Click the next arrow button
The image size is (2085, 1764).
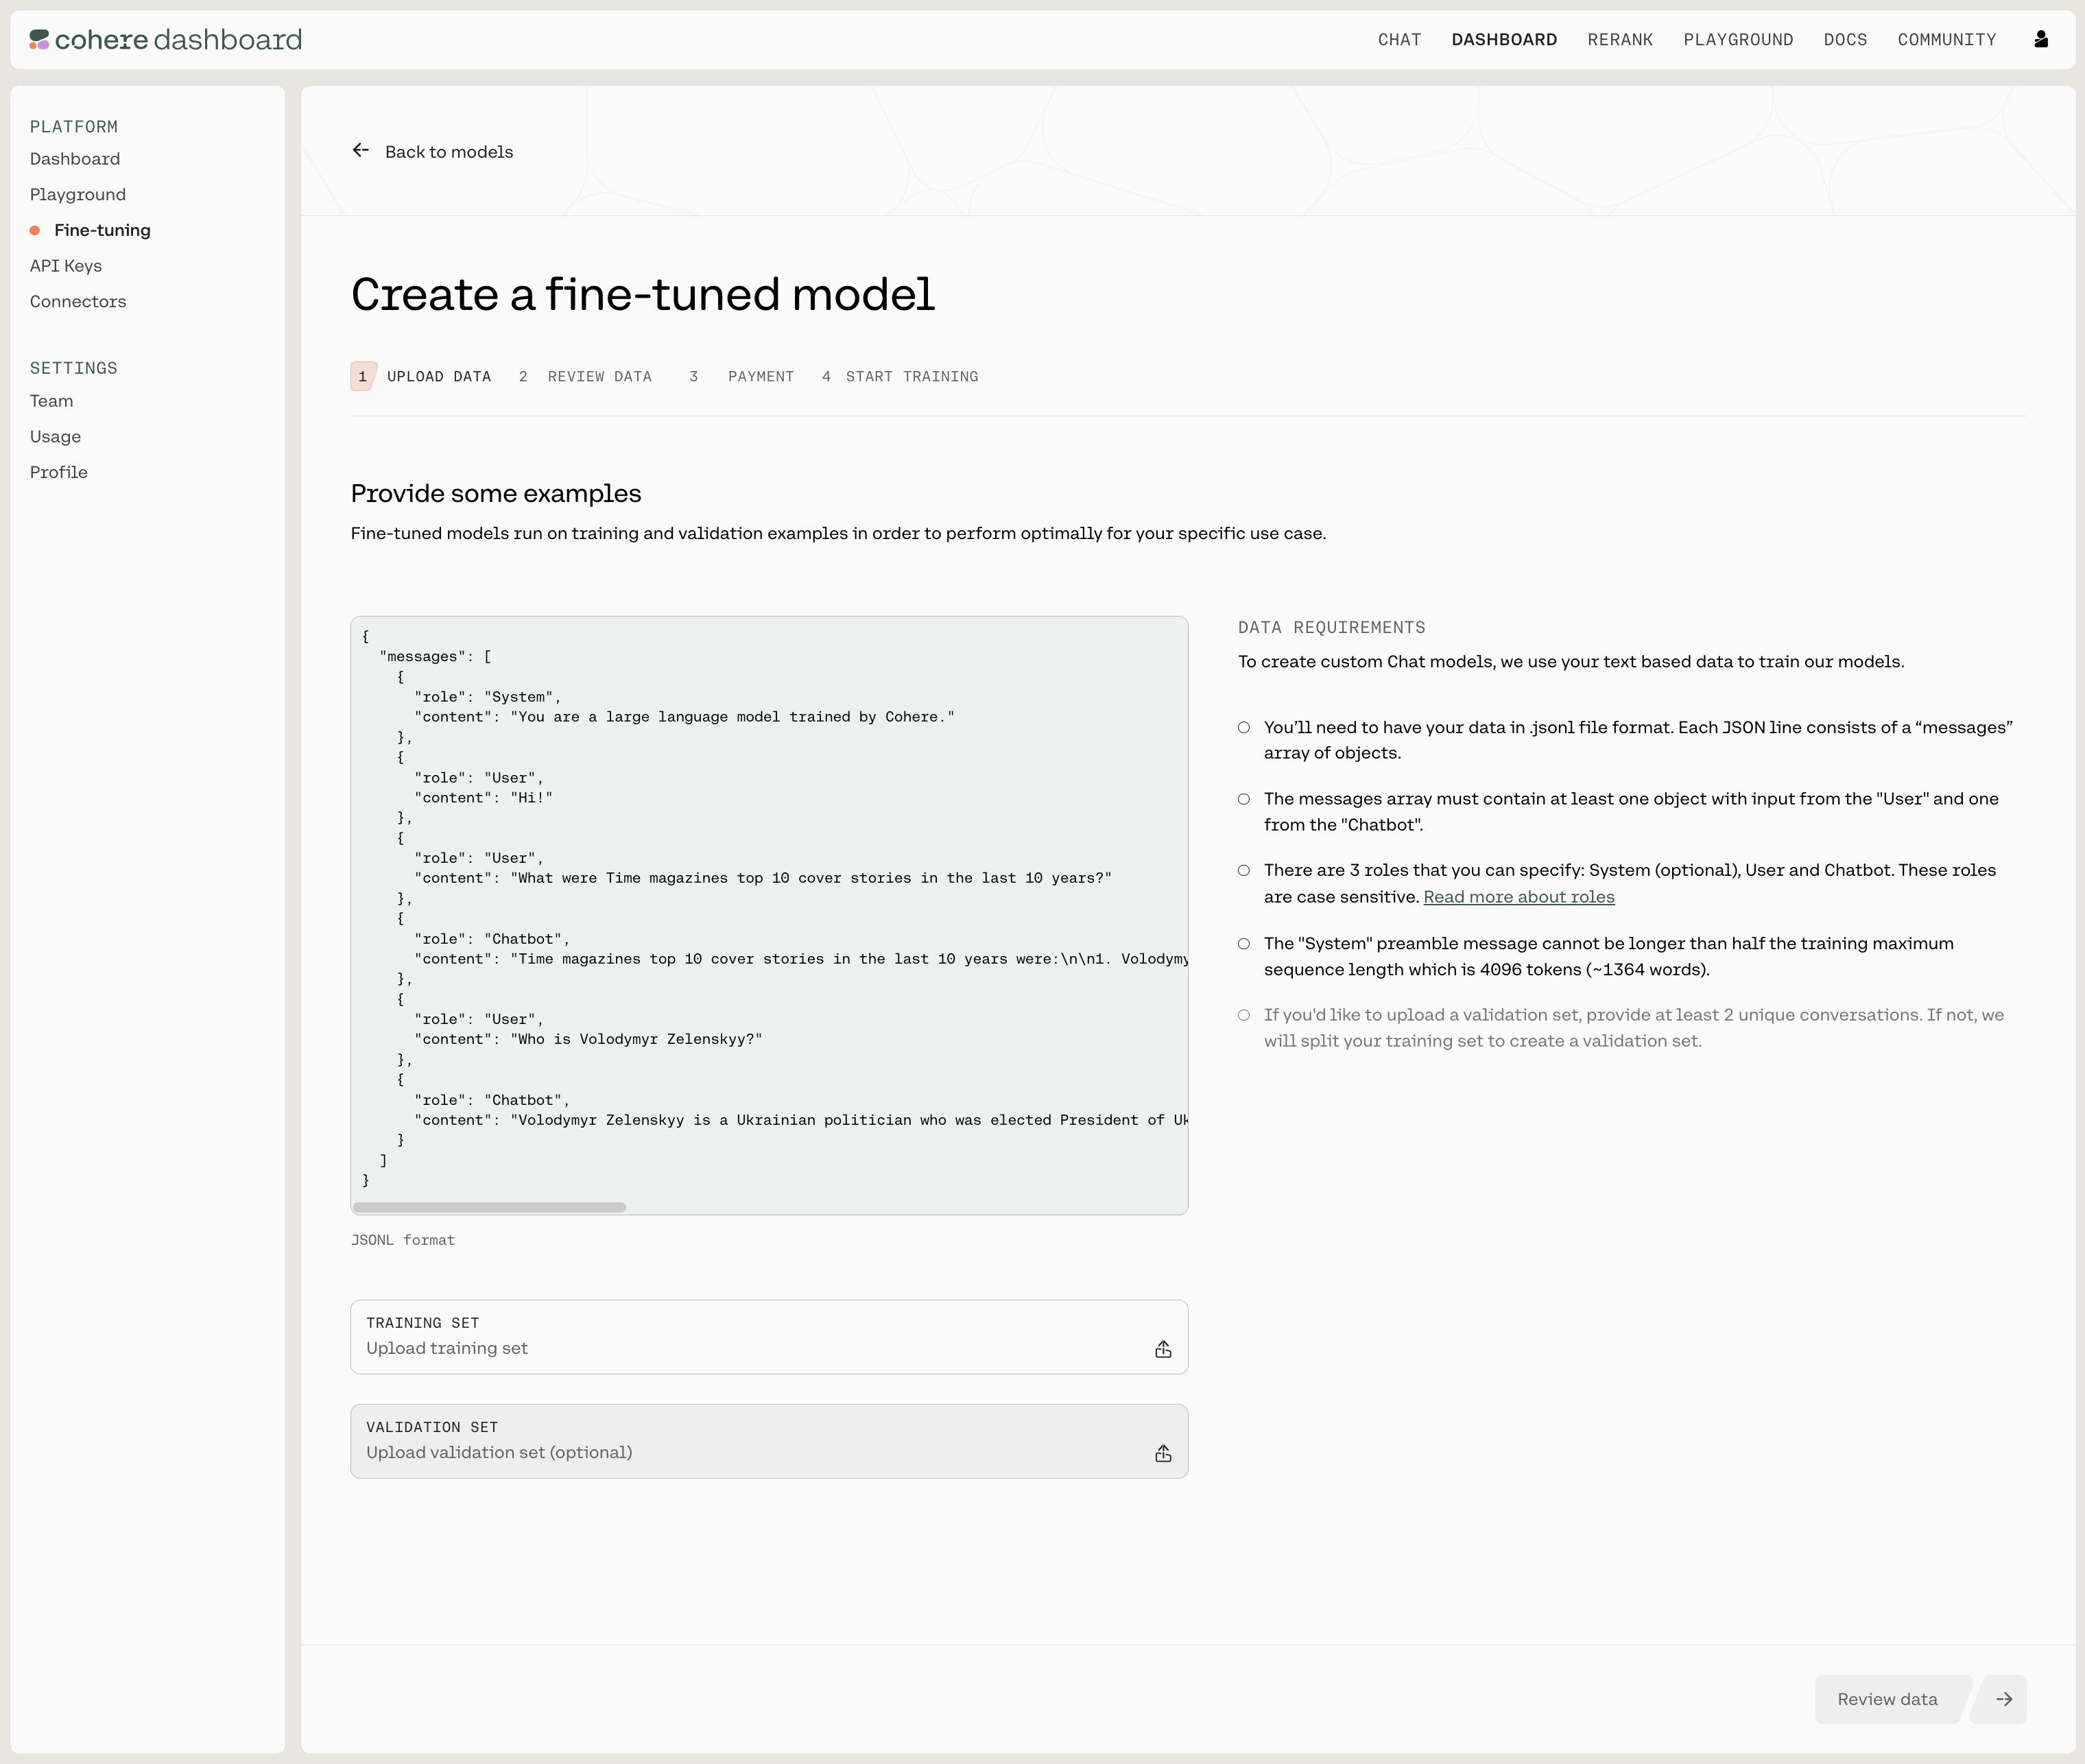(x=2003, y=1699)
